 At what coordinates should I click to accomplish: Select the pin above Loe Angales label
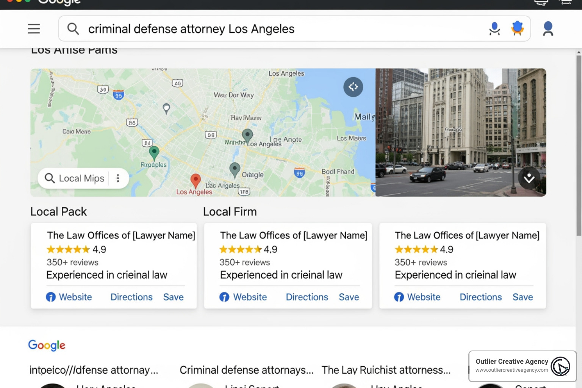247,137
